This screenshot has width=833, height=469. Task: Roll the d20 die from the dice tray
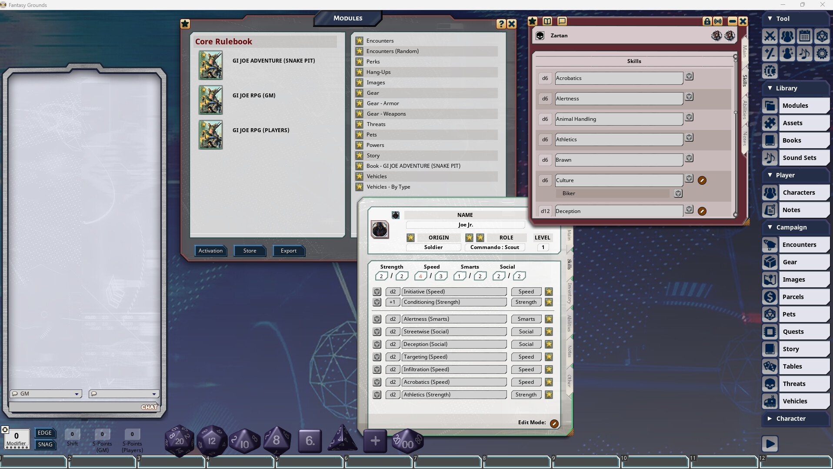(180, 440)
